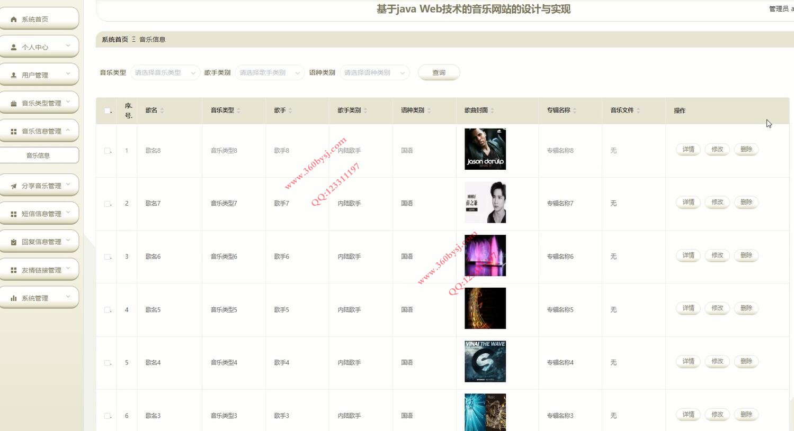Click the 系统首页 breadcrumb link
The width and height of the screenshot is (794, 431).
[115, 40]
